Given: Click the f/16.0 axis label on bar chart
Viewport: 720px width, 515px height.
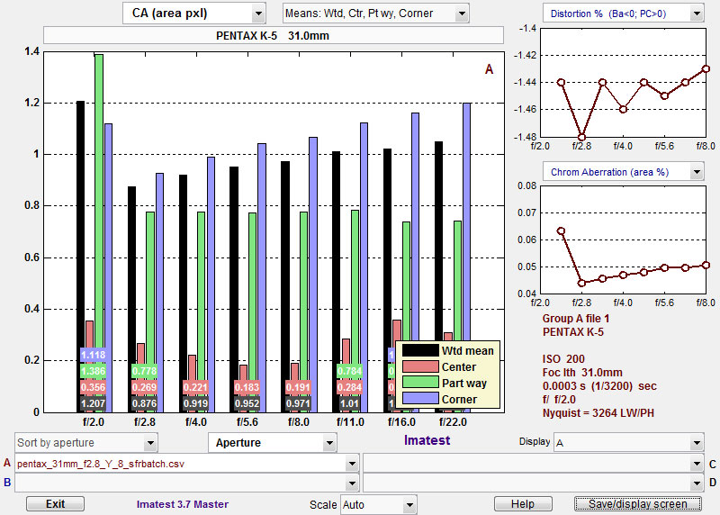Looking at the screenshot, I should tap(401, 422).
